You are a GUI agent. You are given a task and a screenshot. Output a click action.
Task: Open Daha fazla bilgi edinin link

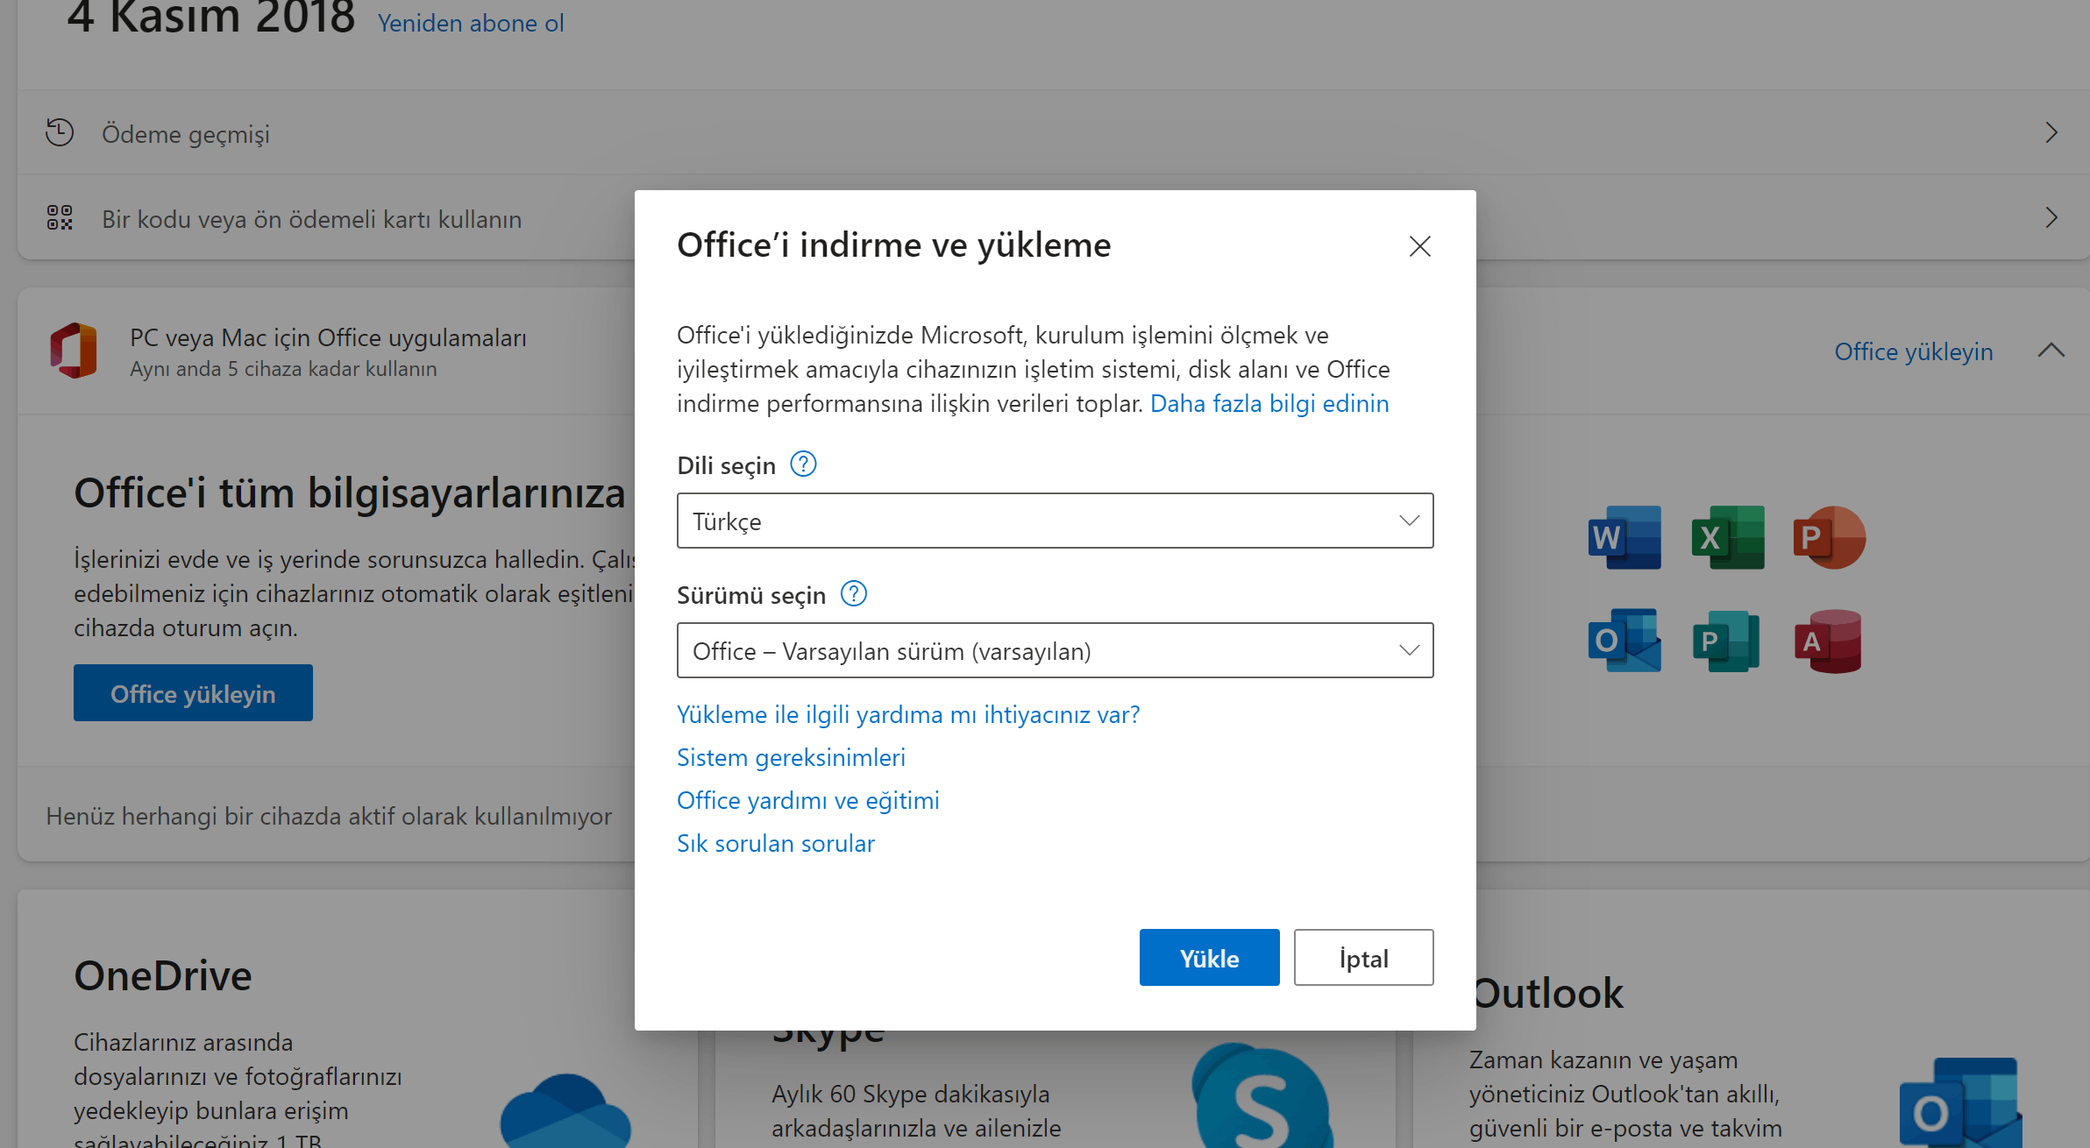click(1269, 403)
